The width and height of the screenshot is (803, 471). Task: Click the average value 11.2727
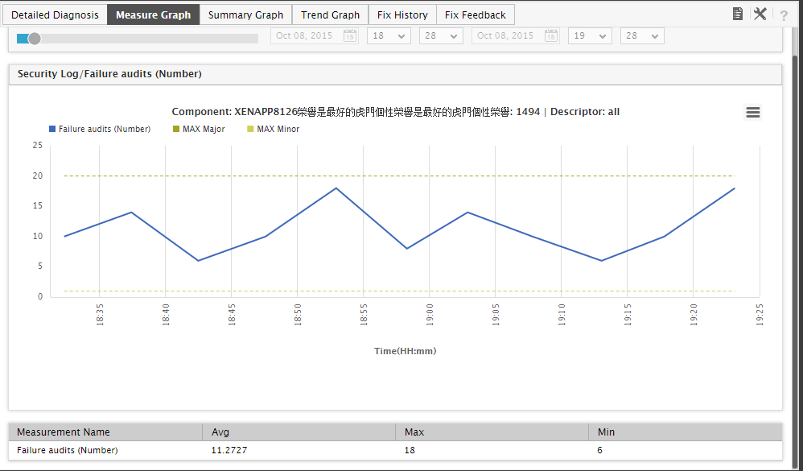click(229, 451)
